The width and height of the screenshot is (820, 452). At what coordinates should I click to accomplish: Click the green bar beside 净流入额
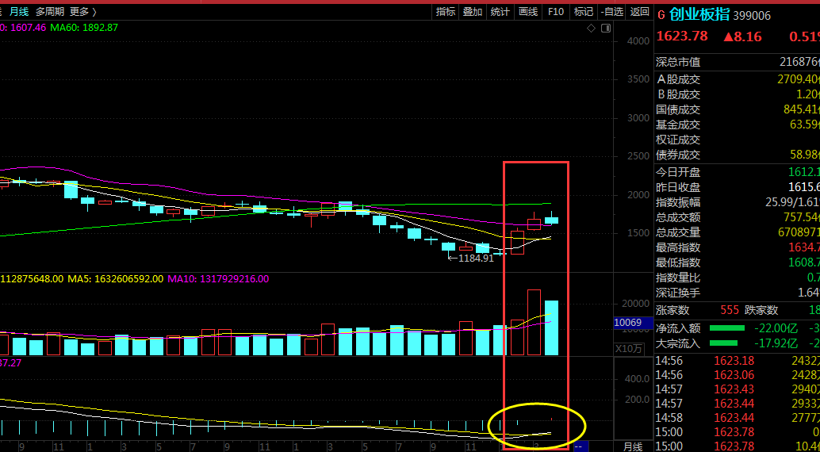coord(727,328)
